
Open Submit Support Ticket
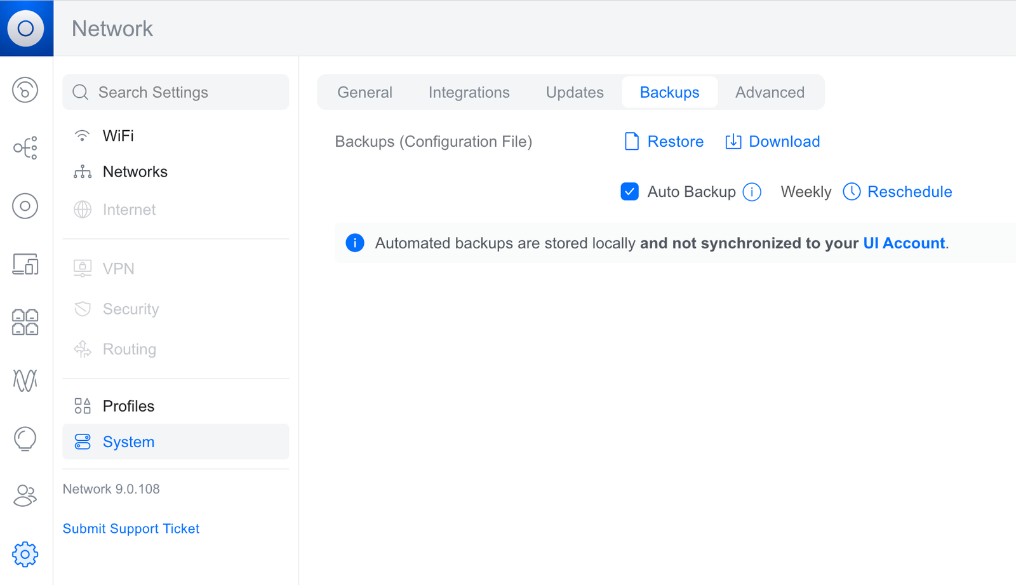click(131, 528)
